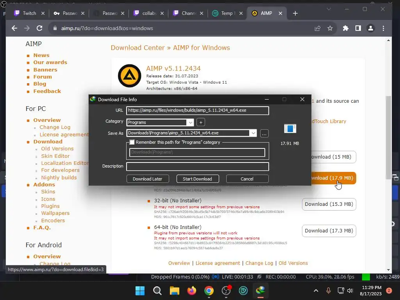Viewport: 400px width, 300px height.
Task: Click the Old Versions footer link
Action: coord(293,263)
